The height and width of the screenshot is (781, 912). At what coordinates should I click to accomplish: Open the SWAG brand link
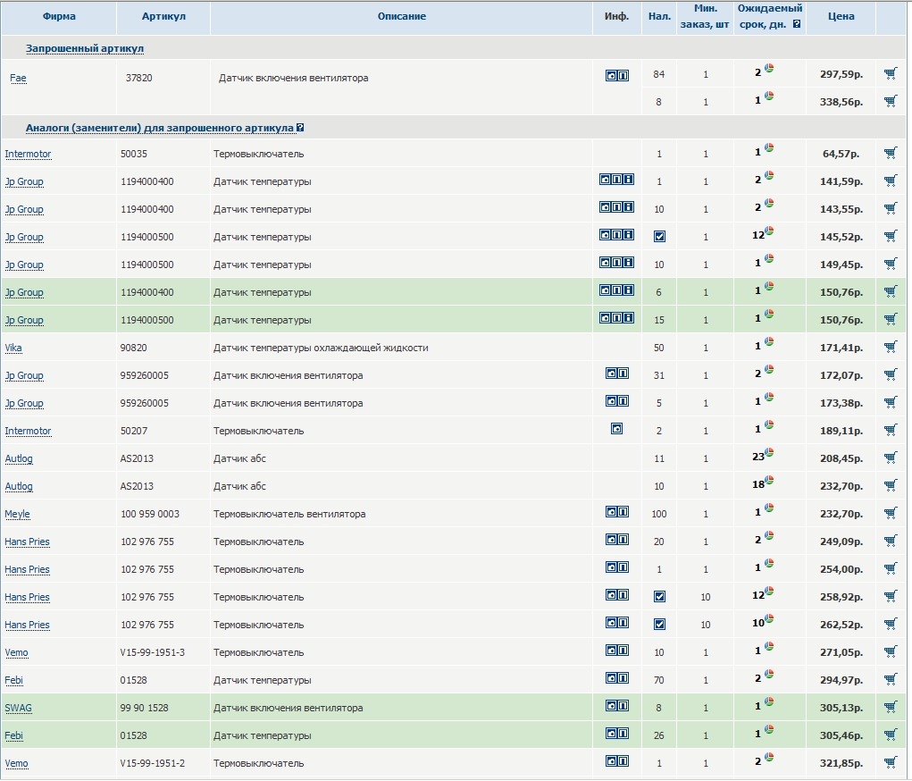[18, 708]
